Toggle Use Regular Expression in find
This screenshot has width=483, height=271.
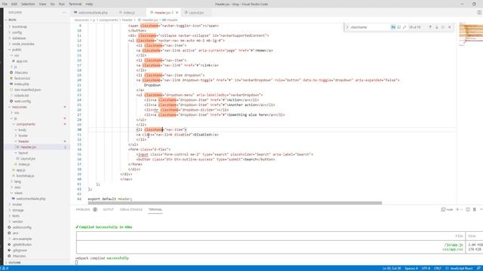(405, 27)
